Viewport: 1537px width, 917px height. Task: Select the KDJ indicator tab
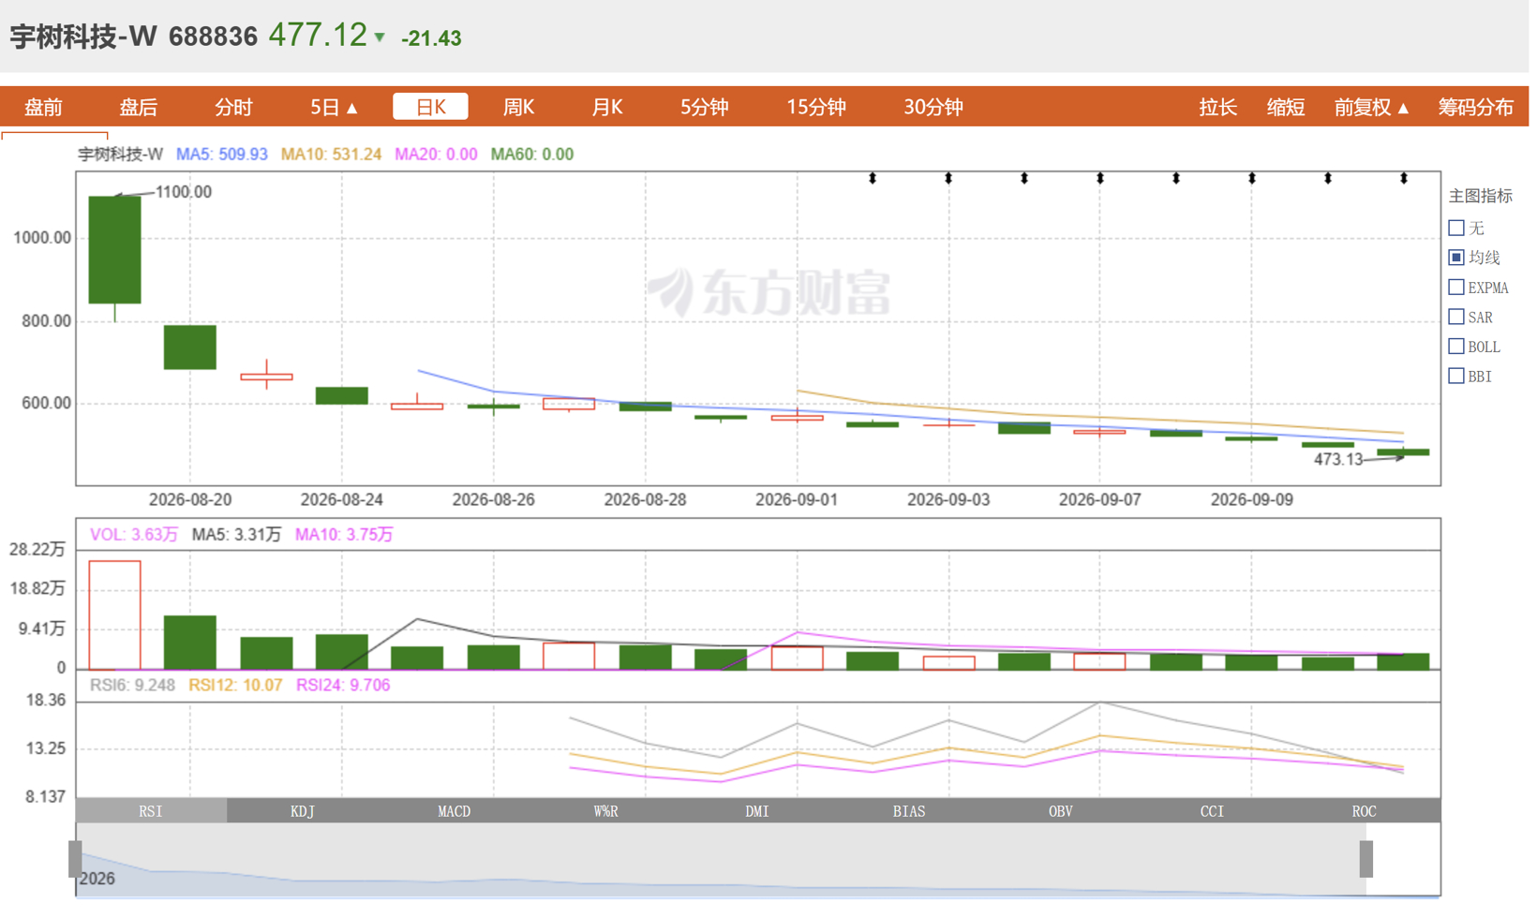pyautogui.click(x=303, y=811)
